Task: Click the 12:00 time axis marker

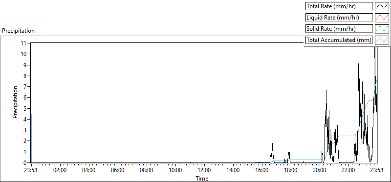Action: point(204,171)
